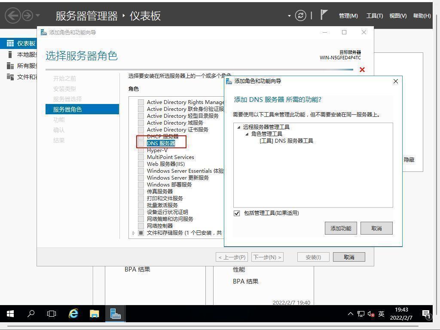Click 取消 in the DNS features dialog
The image size is (440, 330).
pos(376,228)
